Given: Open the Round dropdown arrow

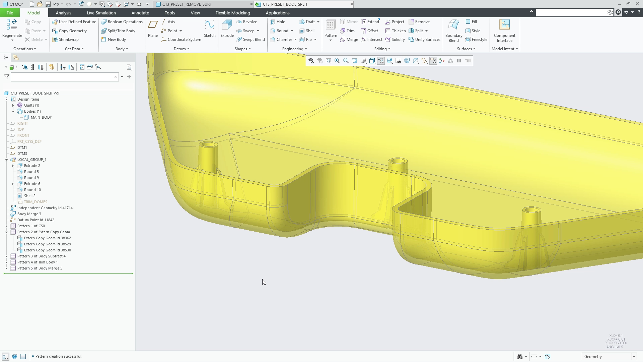Looking at the screenshot, I should coord(292,31).
